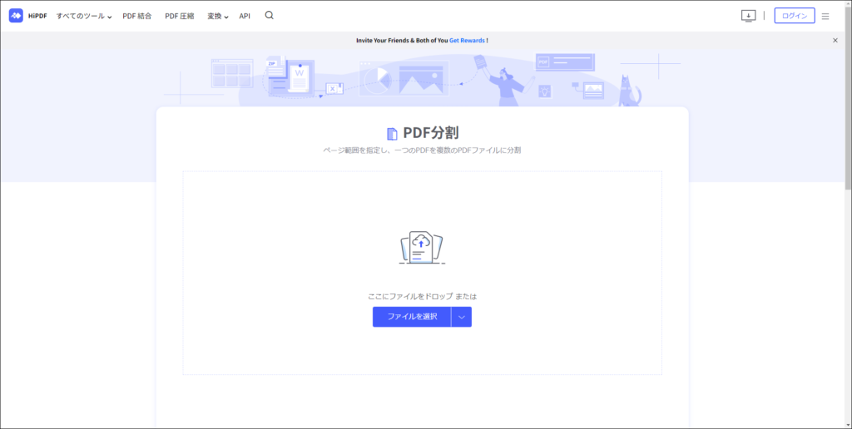The image size is (852, 429).
Task: Follow the Get Rewards link
Action: (467, 40)
